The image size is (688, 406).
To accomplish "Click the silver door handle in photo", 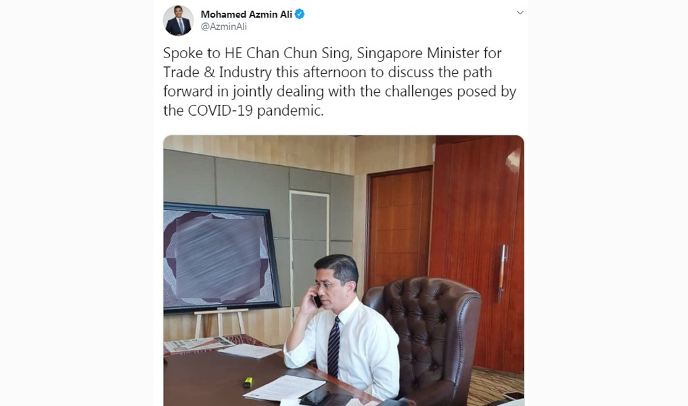I will pyautogui.click(x=502, y=273).
